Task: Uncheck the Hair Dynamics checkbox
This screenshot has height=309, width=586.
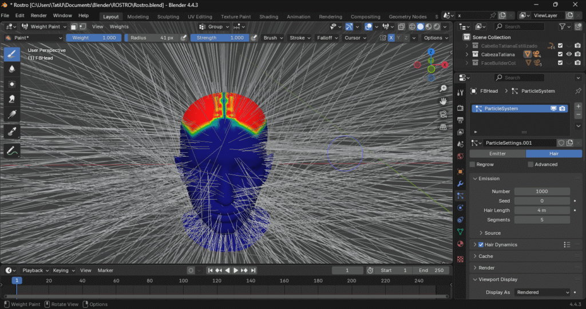Action: (481, 245)
